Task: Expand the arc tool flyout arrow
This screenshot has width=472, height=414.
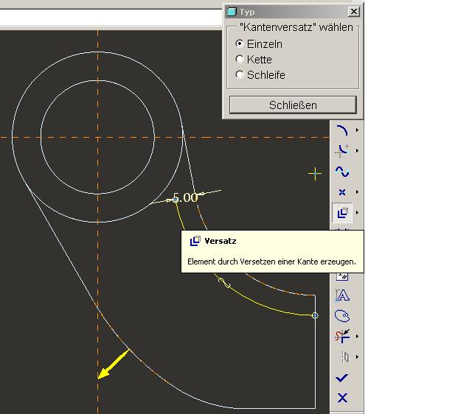Action: coord(357,130)
